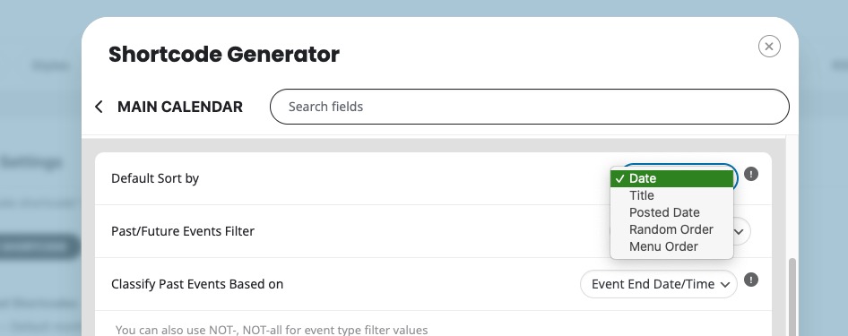
Task: Expand the Past/Future Events Filter dropdown arrow
Action: 740,232
